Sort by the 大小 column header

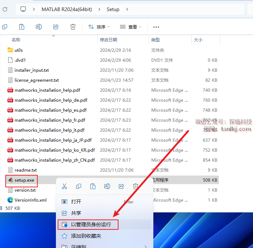198,40
